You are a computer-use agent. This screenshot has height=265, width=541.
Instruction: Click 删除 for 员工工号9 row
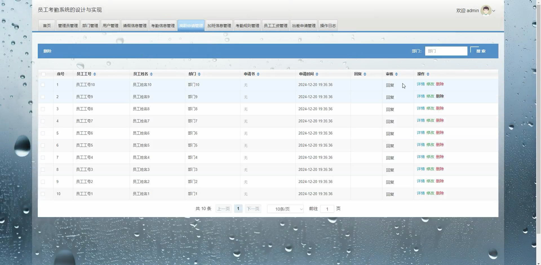click(x=440, y=96)
